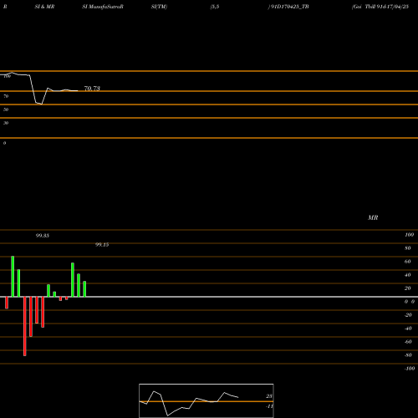Click the -11 value in mini chart
Viewport: 418px width, 418px height.
[x=269, y=406]
